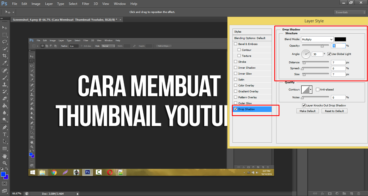This screenshot has width=368, height=196.
Task: Select the Zoom tool
Action: click(5, 163)
